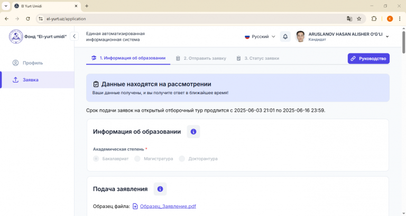The width and height of the screenshot is (406, 216).
Task: Click the profile icon in the sidebar
Action: tap(15, 63)
